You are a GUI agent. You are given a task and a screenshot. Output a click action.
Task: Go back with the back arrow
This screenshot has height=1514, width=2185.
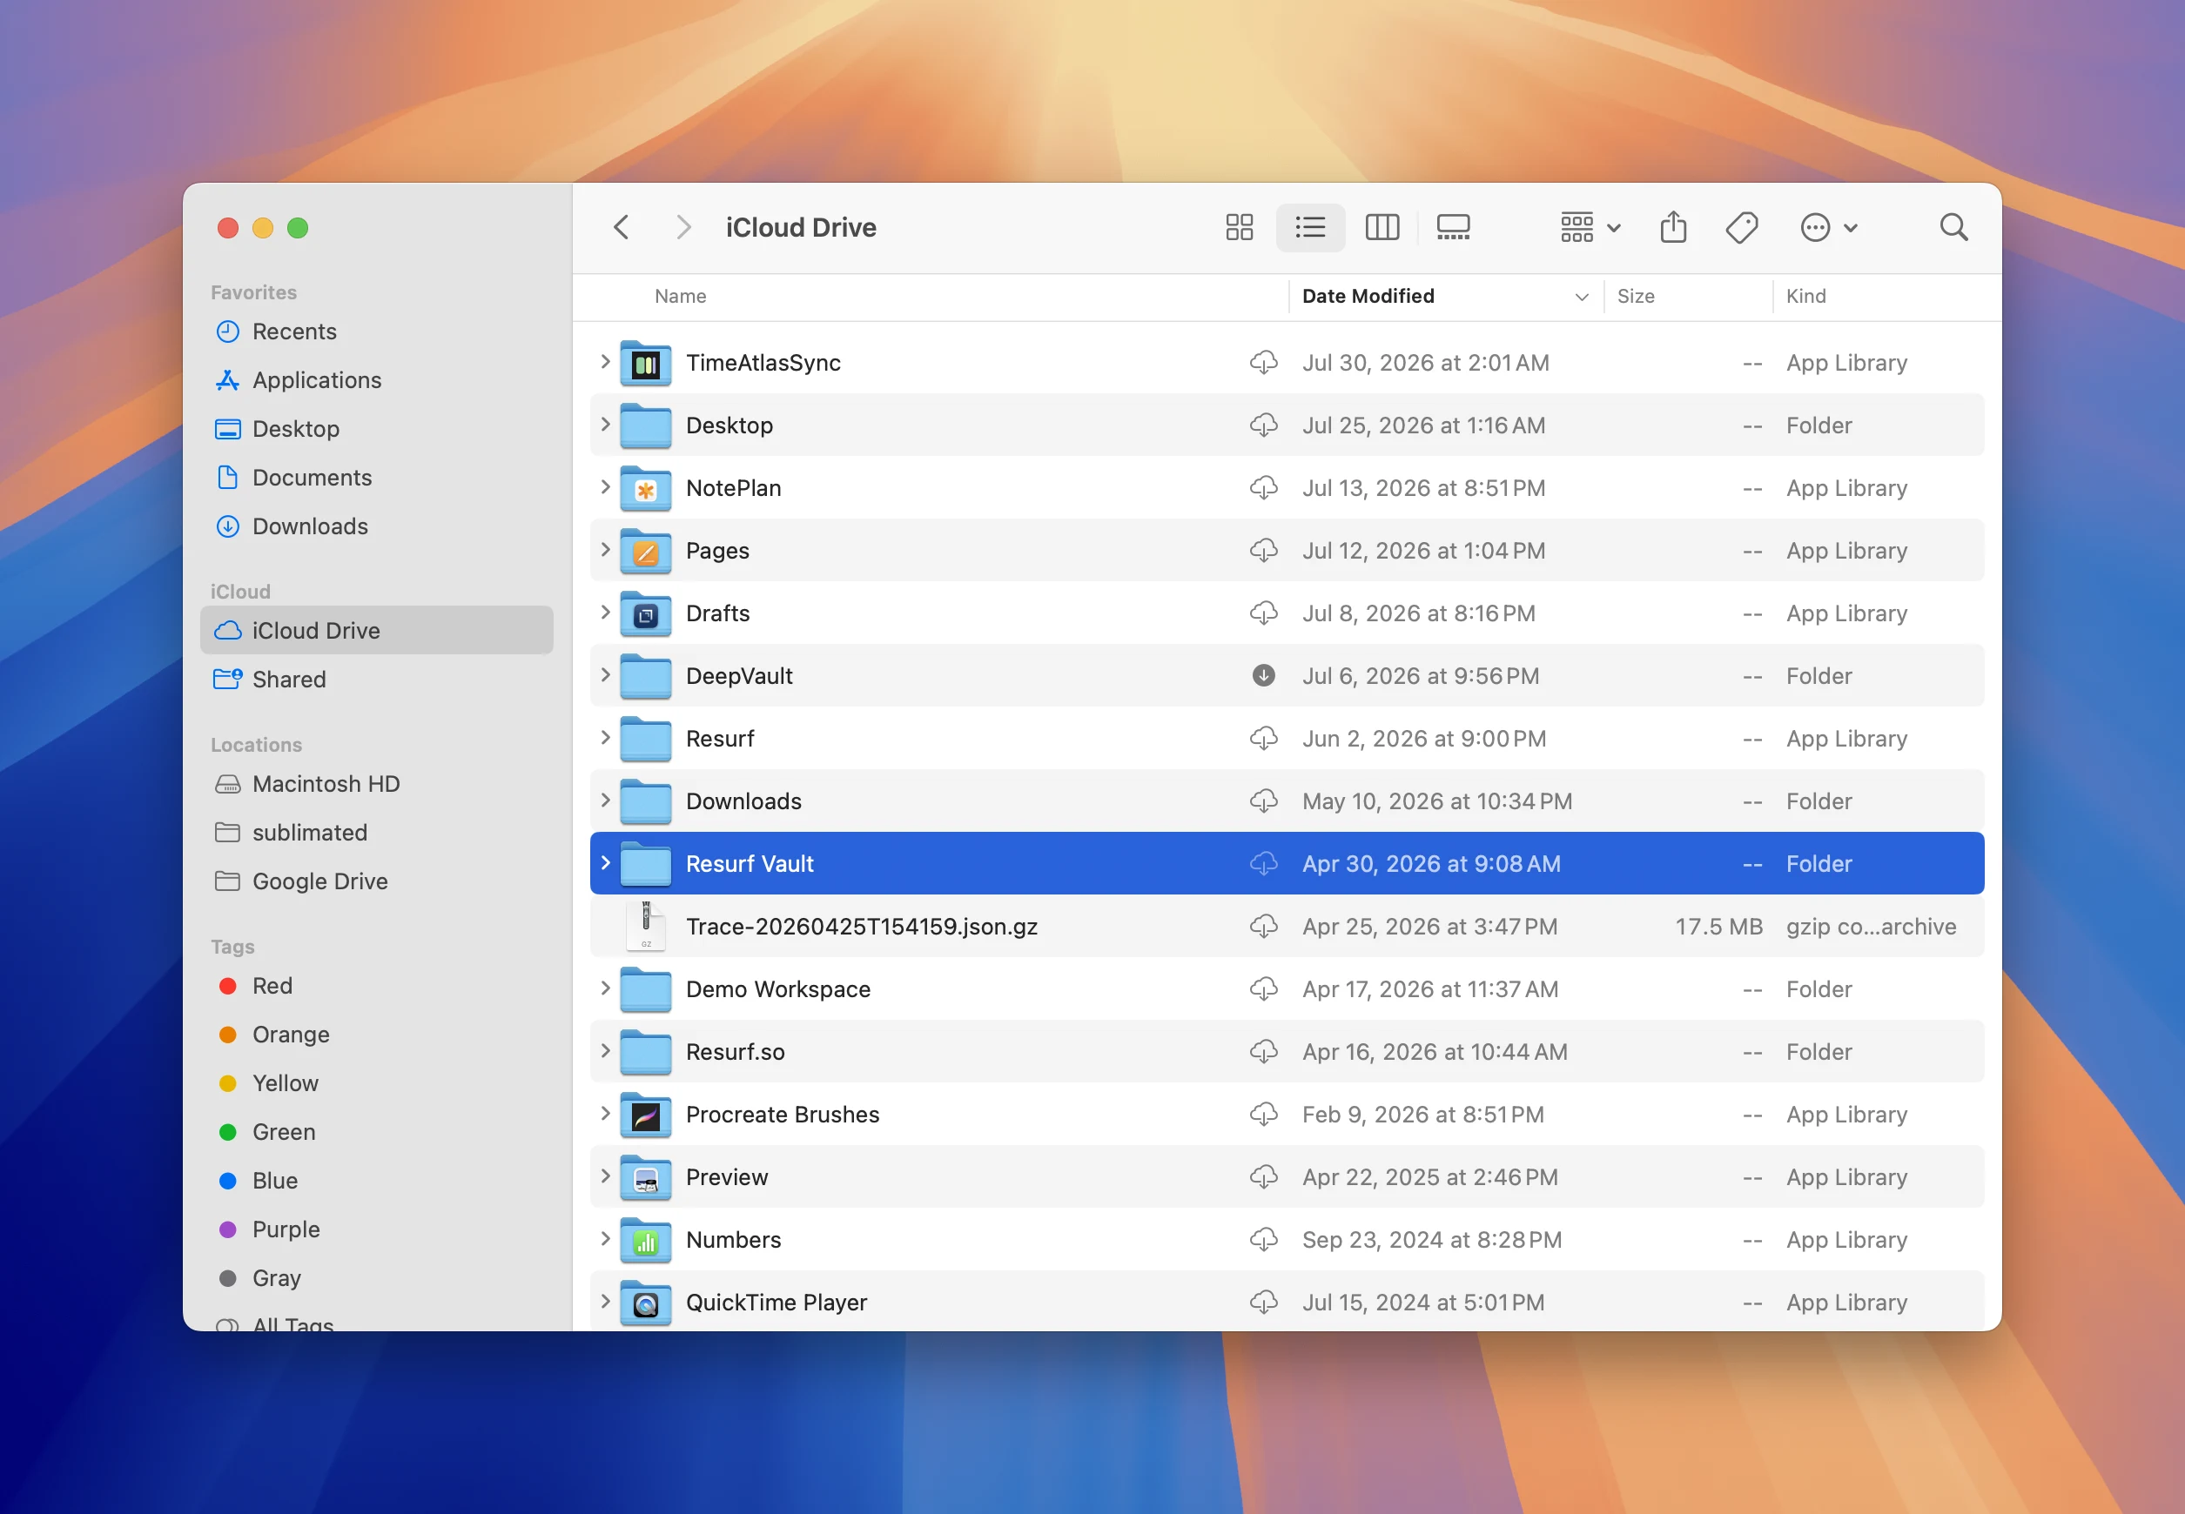click(622, 228)
